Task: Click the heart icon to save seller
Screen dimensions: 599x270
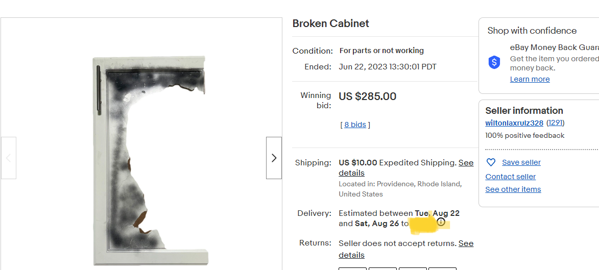Action: 491,162
